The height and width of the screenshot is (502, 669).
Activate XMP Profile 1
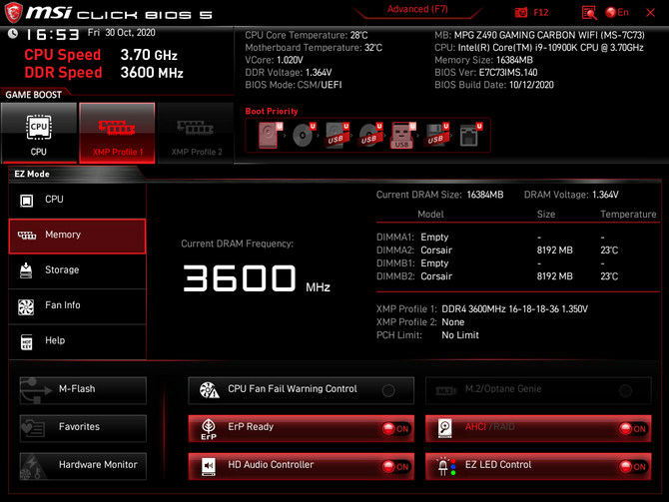[117, 133]
